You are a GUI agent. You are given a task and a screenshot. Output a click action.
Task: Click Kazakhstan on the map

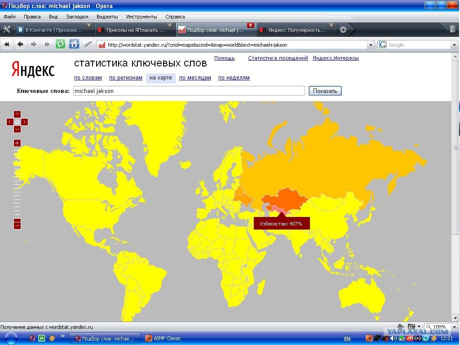tap(286, 199)
